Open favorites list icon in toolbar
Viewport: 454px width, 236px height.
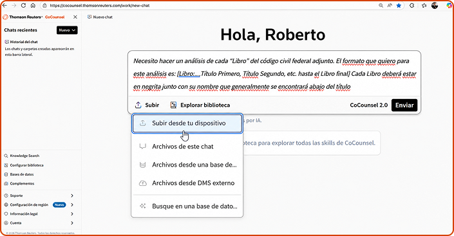(x=424, y=6)
